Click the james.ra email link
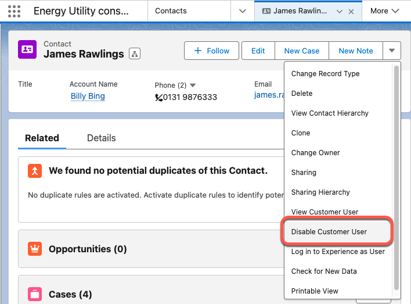Screen dimensions: 411x304 [269, 95]
